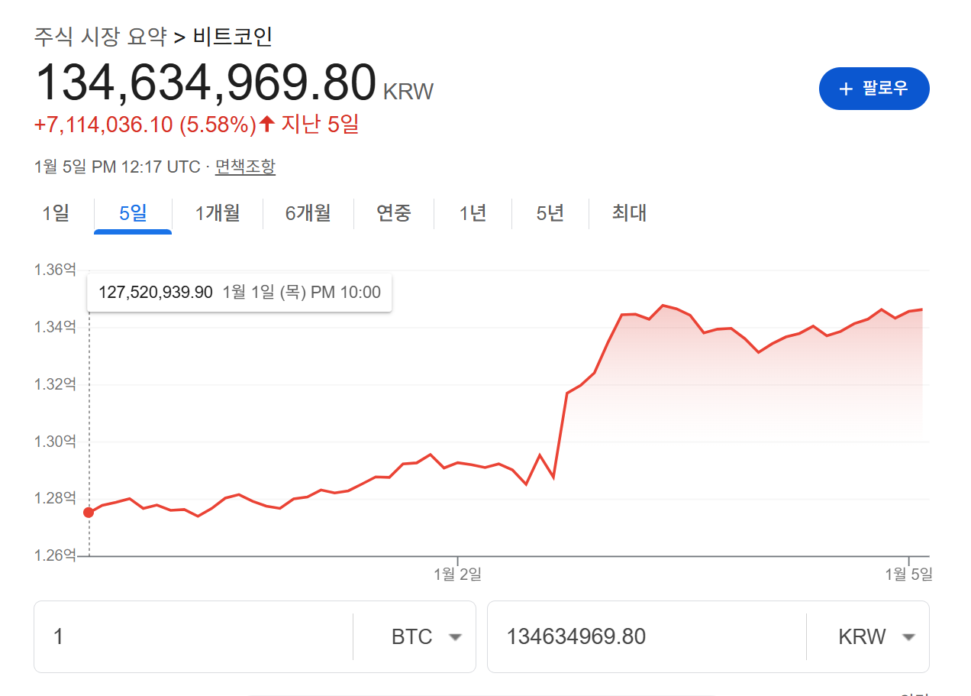The image size is (971, 696).
Task: Expand the BTC selector chevron
Action: 456,636
